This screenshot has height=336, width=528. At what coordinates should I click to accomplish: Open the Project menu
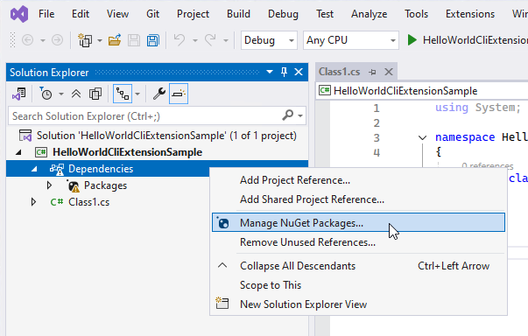[x=193, y=14]
